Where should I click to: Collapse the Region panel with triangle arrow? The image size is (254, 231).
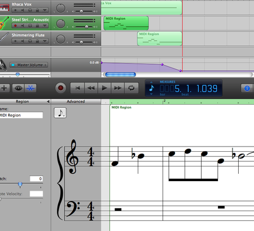[x=48, y=101]
